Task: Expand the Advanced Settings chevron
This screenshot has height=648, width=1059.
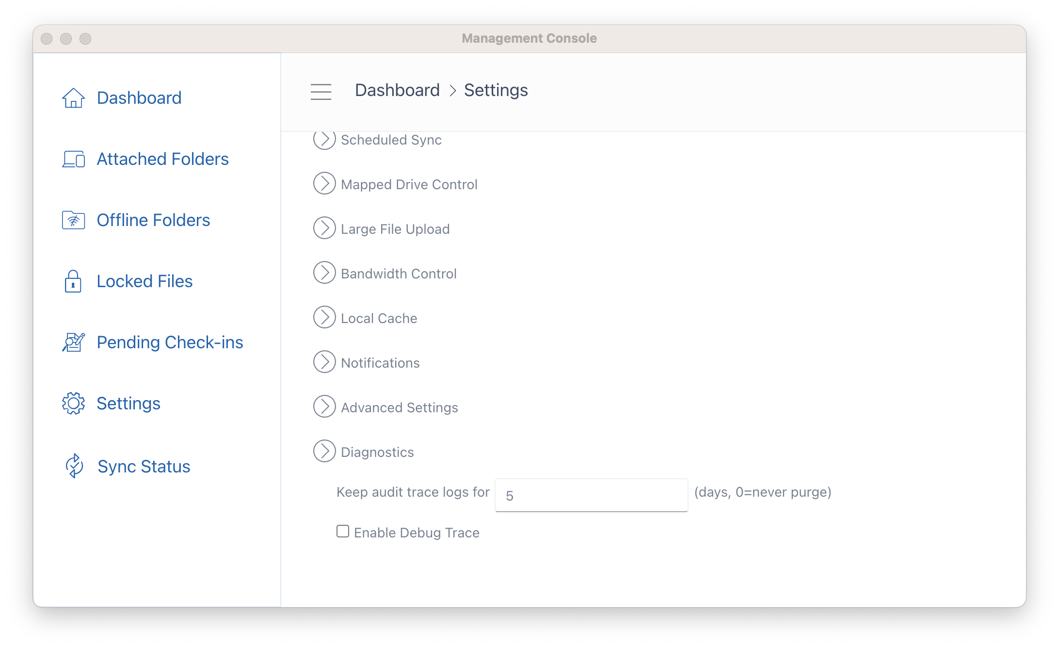Action: click(x=324, y=406)
